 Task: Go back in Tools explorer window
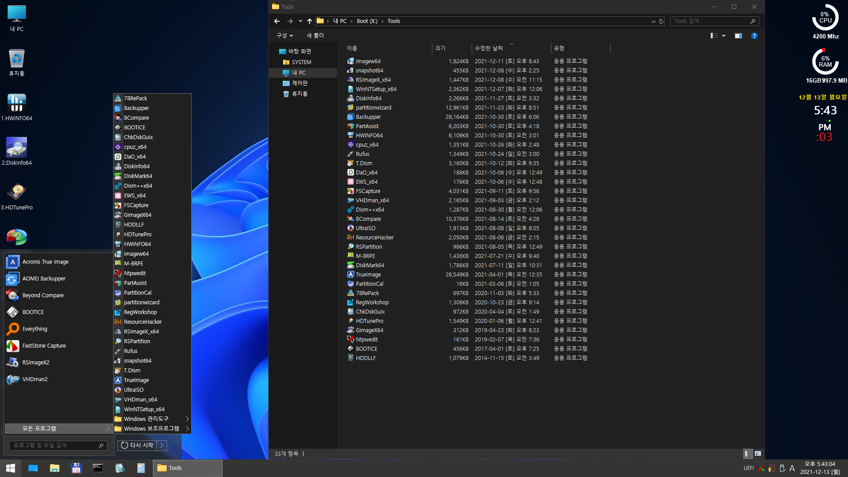coord(277,21)
